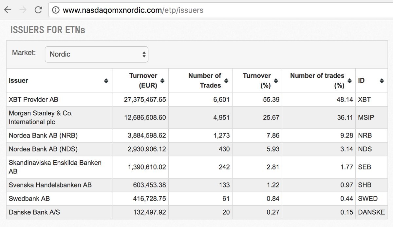Click the DANSKE identifier cell

pos(371,212)
